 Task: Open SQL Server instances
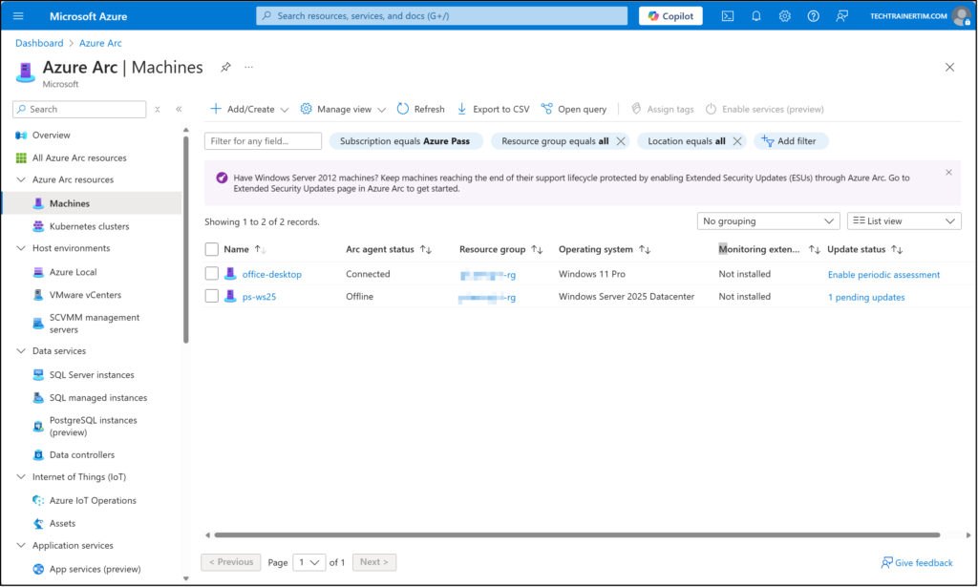(x=93, y=374)
